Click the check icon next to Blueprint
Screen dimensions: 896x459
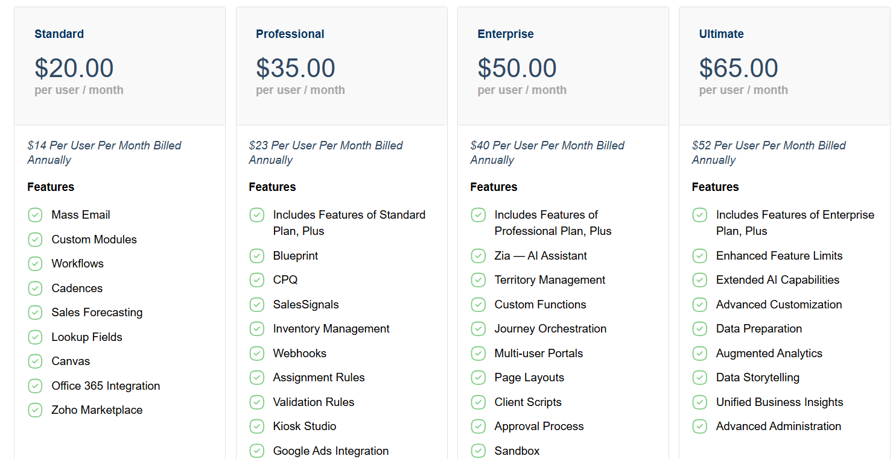(257, 256)
